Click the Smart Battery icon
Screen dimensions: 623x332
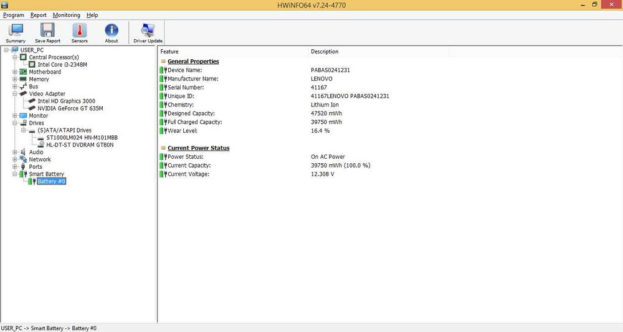pyautogui.click(x=24, y=174)
